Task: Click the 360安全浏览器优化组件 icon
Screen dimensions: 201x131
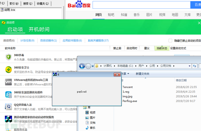Action: [x=8, y=94]
